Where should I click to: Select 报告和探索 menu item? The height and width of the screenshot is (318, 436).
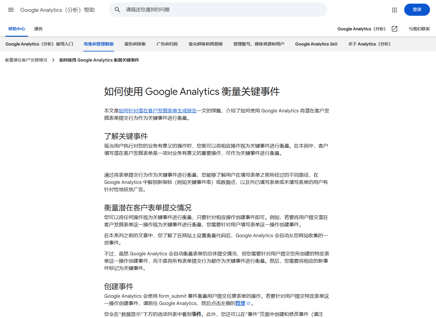coord(135,44)
